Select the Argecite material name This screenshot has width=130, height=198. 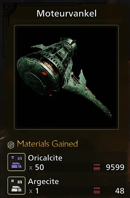(43, 182)
